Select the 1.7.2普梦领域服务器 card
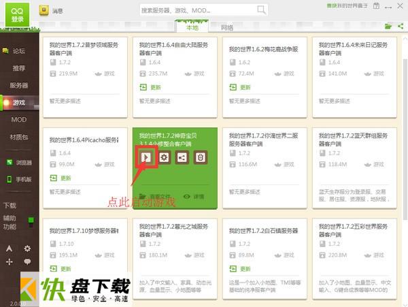The height and width of the screenshot is (307, 408). coord(85,78)
